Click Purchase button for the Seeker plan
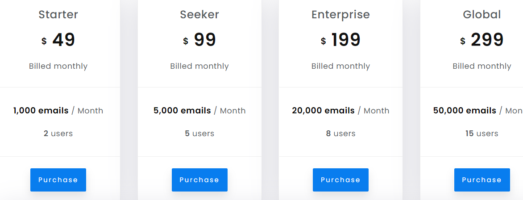Viewport: 523px width, 200px height. click(199, 179)
